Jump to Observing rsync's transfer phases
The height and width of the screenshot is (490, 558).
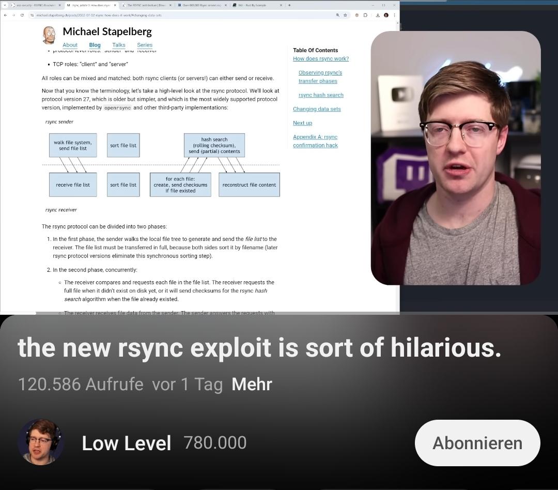(320, 77)
